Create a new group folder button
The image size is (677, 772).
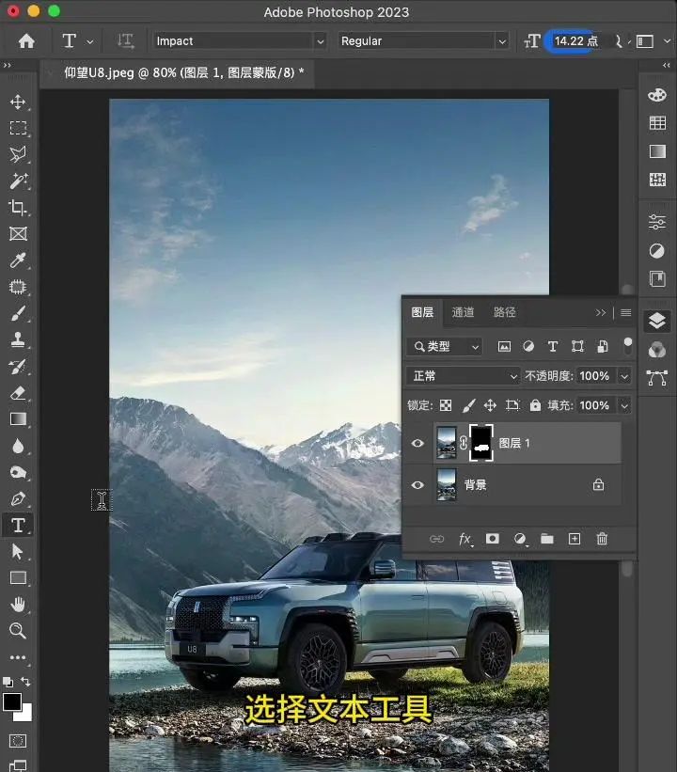point(547,539)
